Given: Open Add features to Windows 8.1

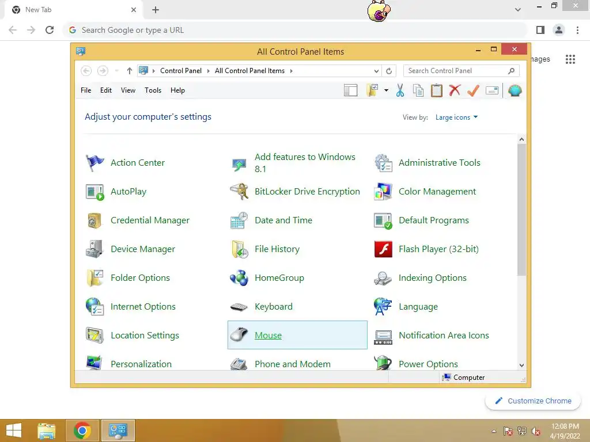Looking at the screenshot, I should click(x=305, y=163).
